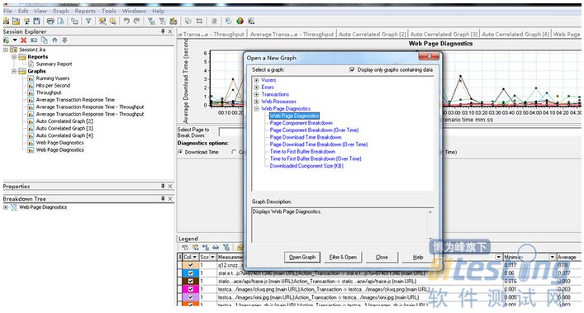Click the undo arrow toolbar icon
This screenshot has width=584, height=313.
pos(126,21)
